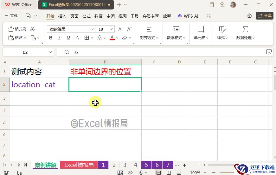Click the Format Painter (格式刷) brush icon
The width and height of the screenshot is (276, 175).
[x=11, y=29]
